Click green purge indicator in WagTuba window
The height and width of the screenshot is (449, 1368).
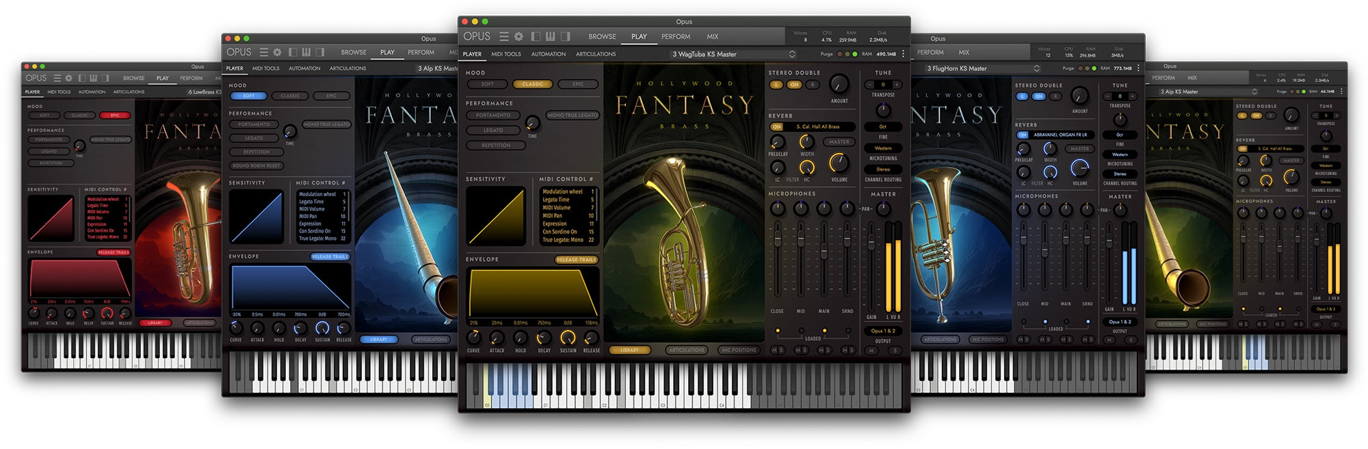point(854,54)
